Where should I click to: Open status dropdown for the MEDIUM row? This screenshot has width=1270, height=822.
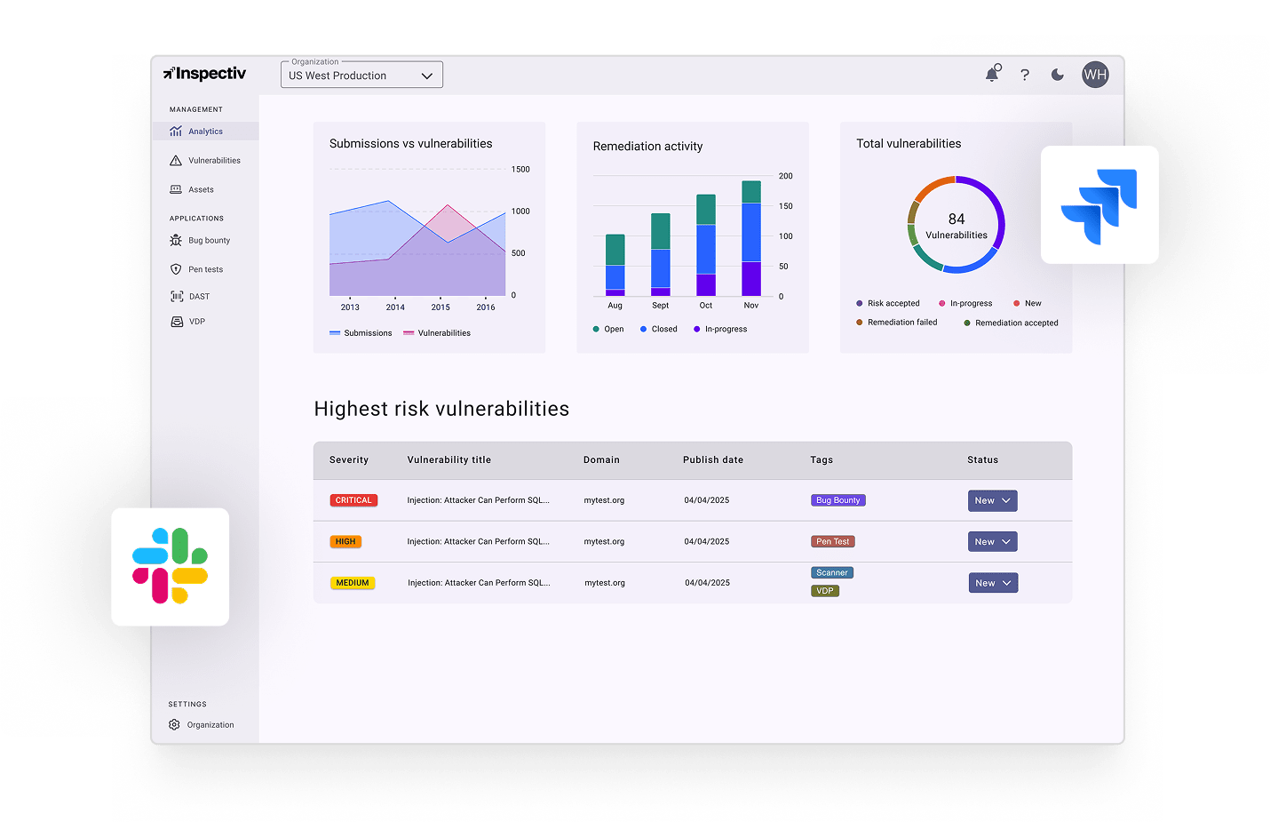(x=992, y=583)
